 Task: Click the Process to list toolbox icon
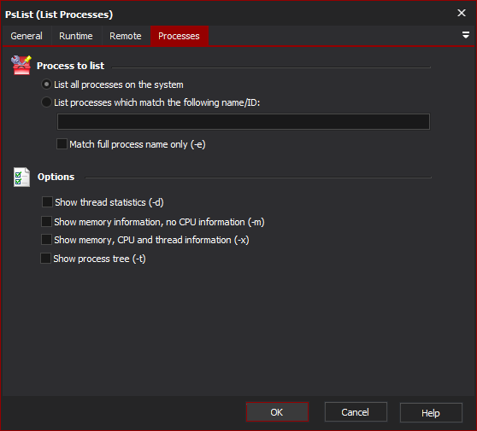(x=21, y=65)
